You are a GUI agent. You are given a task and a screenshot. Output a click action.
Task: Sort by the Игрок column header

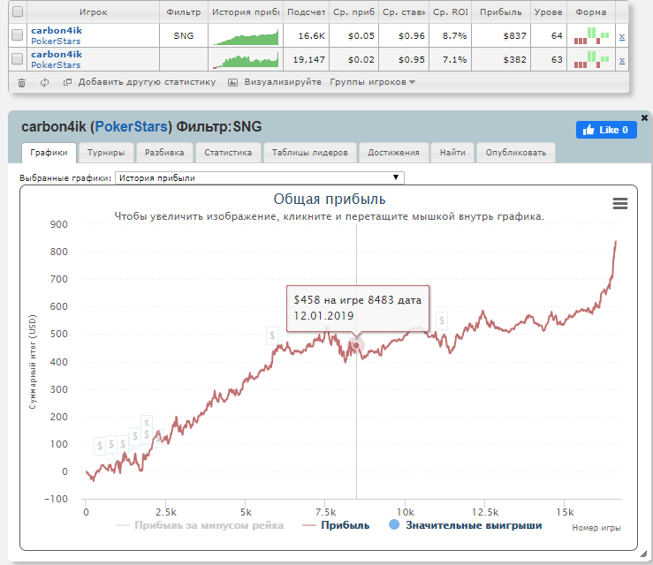[x=94, y=12]
